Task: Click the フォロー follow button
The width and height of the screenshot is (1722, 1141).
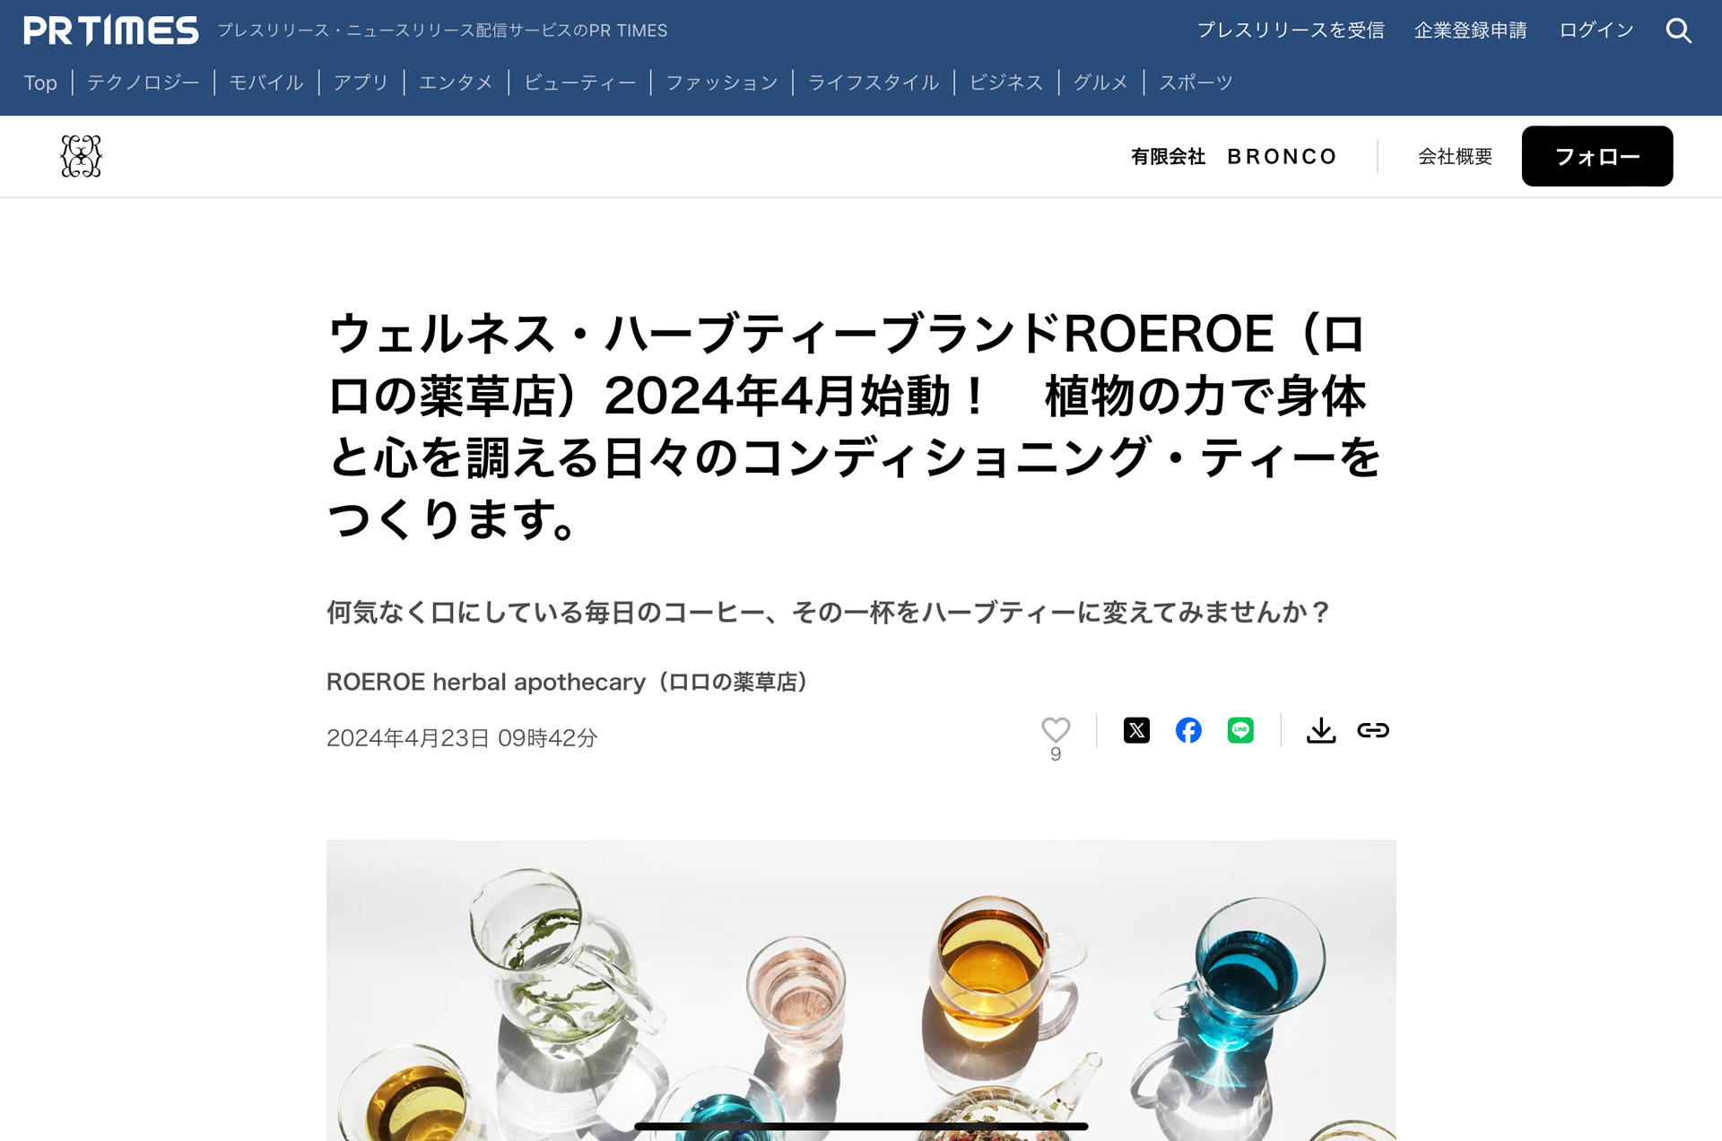Action: click(1596, 156)
